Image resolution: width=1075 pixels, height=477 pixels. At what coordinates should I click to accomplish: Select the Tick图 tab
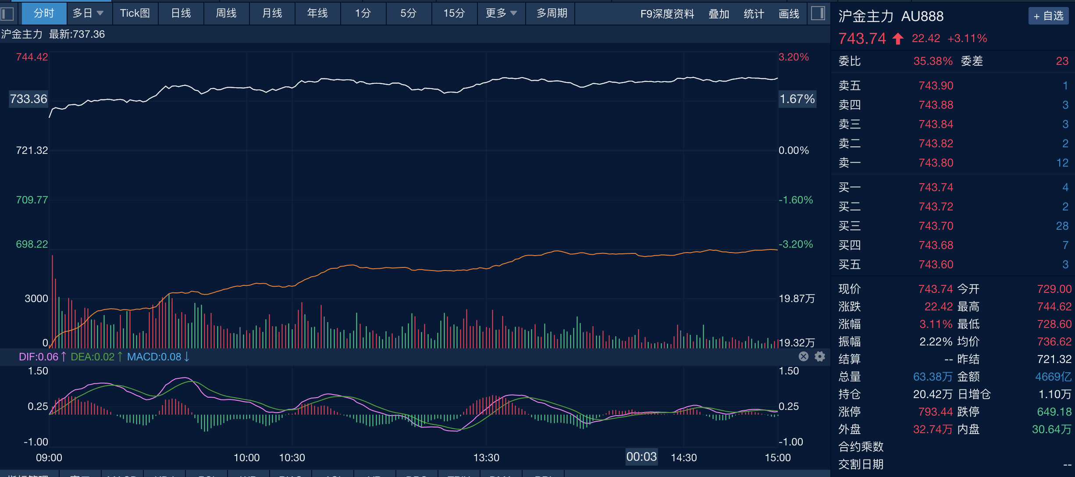pos(135,13)
